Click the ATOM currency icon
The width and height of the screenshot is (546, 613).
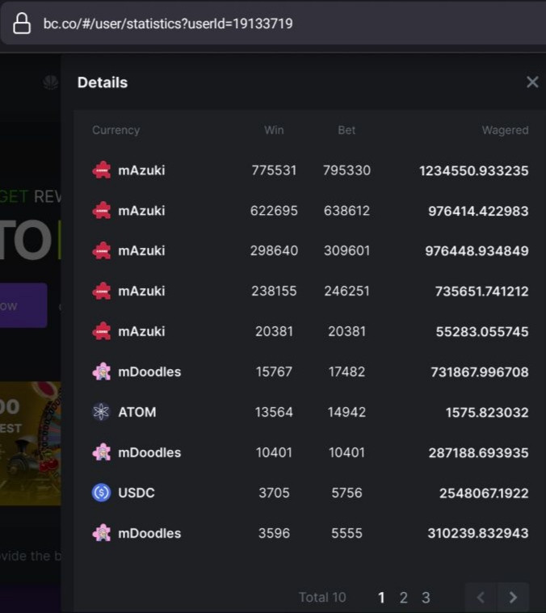(x=102, y=412)
